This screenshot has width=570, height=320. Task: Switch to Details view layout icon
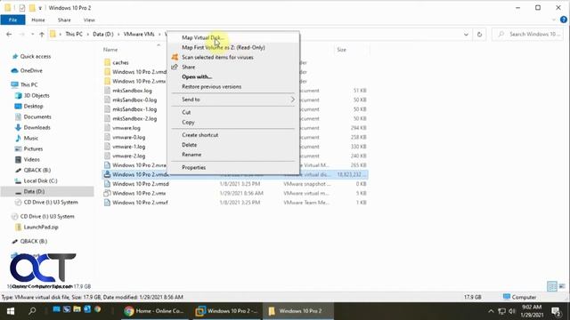552,286
